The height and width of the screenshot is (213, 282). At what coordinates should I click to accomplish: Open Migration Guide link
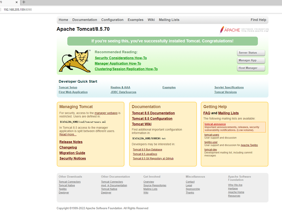coord(72,153)
